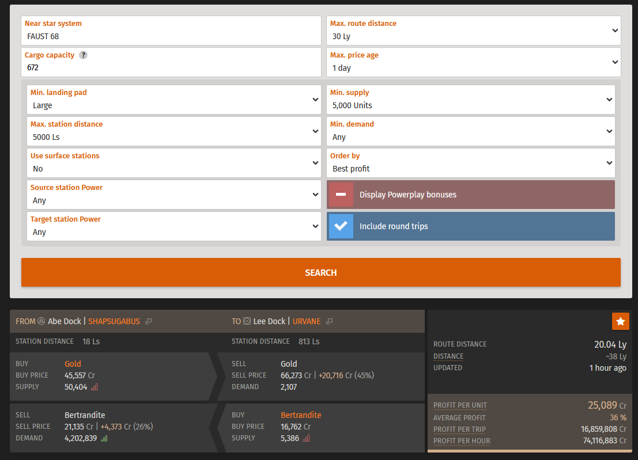The image size is (638, 460).
Task: Click the 18 Ls station distance value
Action: (x=91, y=341)
